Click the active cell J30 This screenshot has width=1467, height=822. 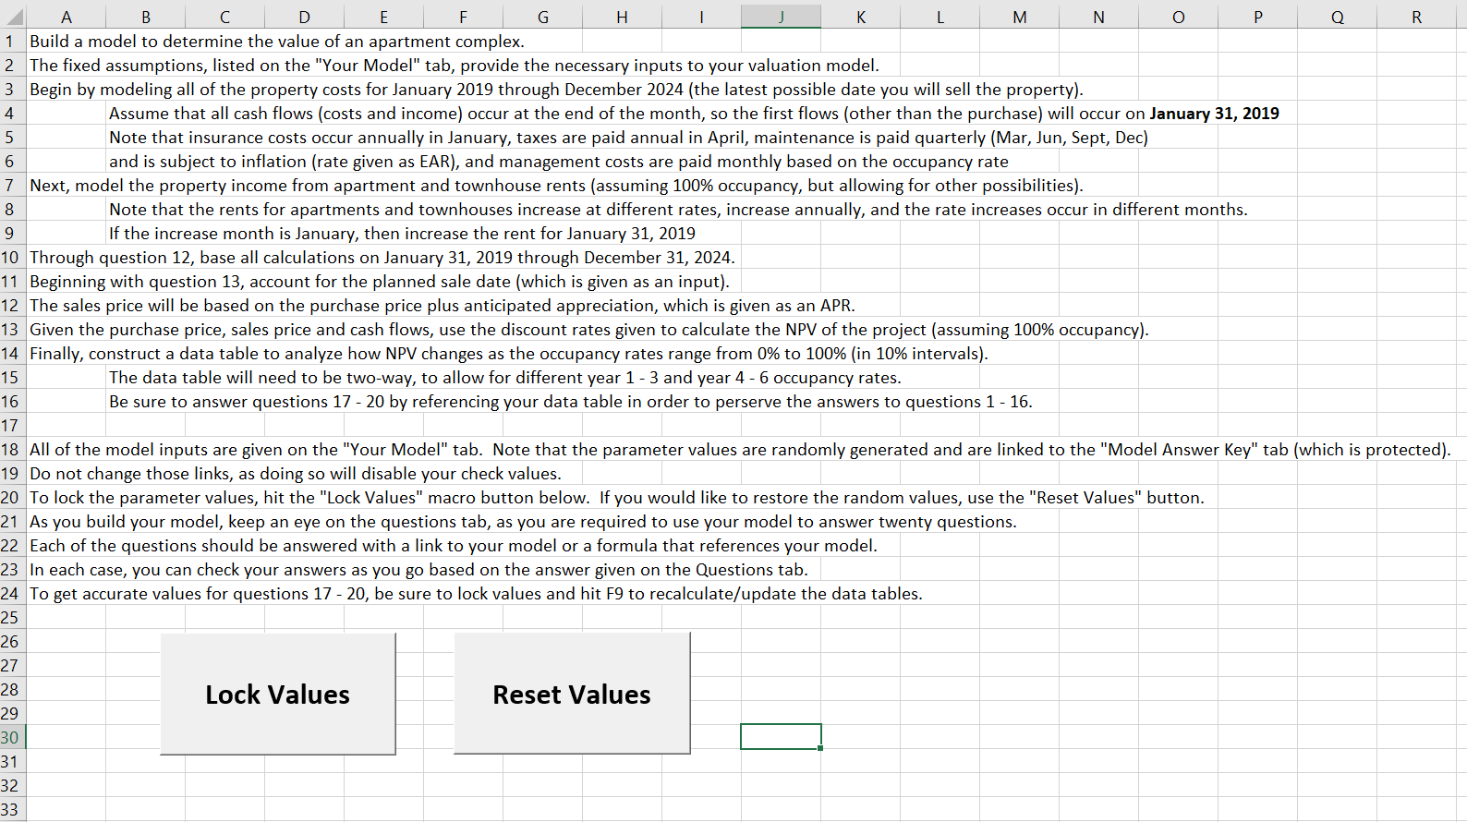coord(781,737)
